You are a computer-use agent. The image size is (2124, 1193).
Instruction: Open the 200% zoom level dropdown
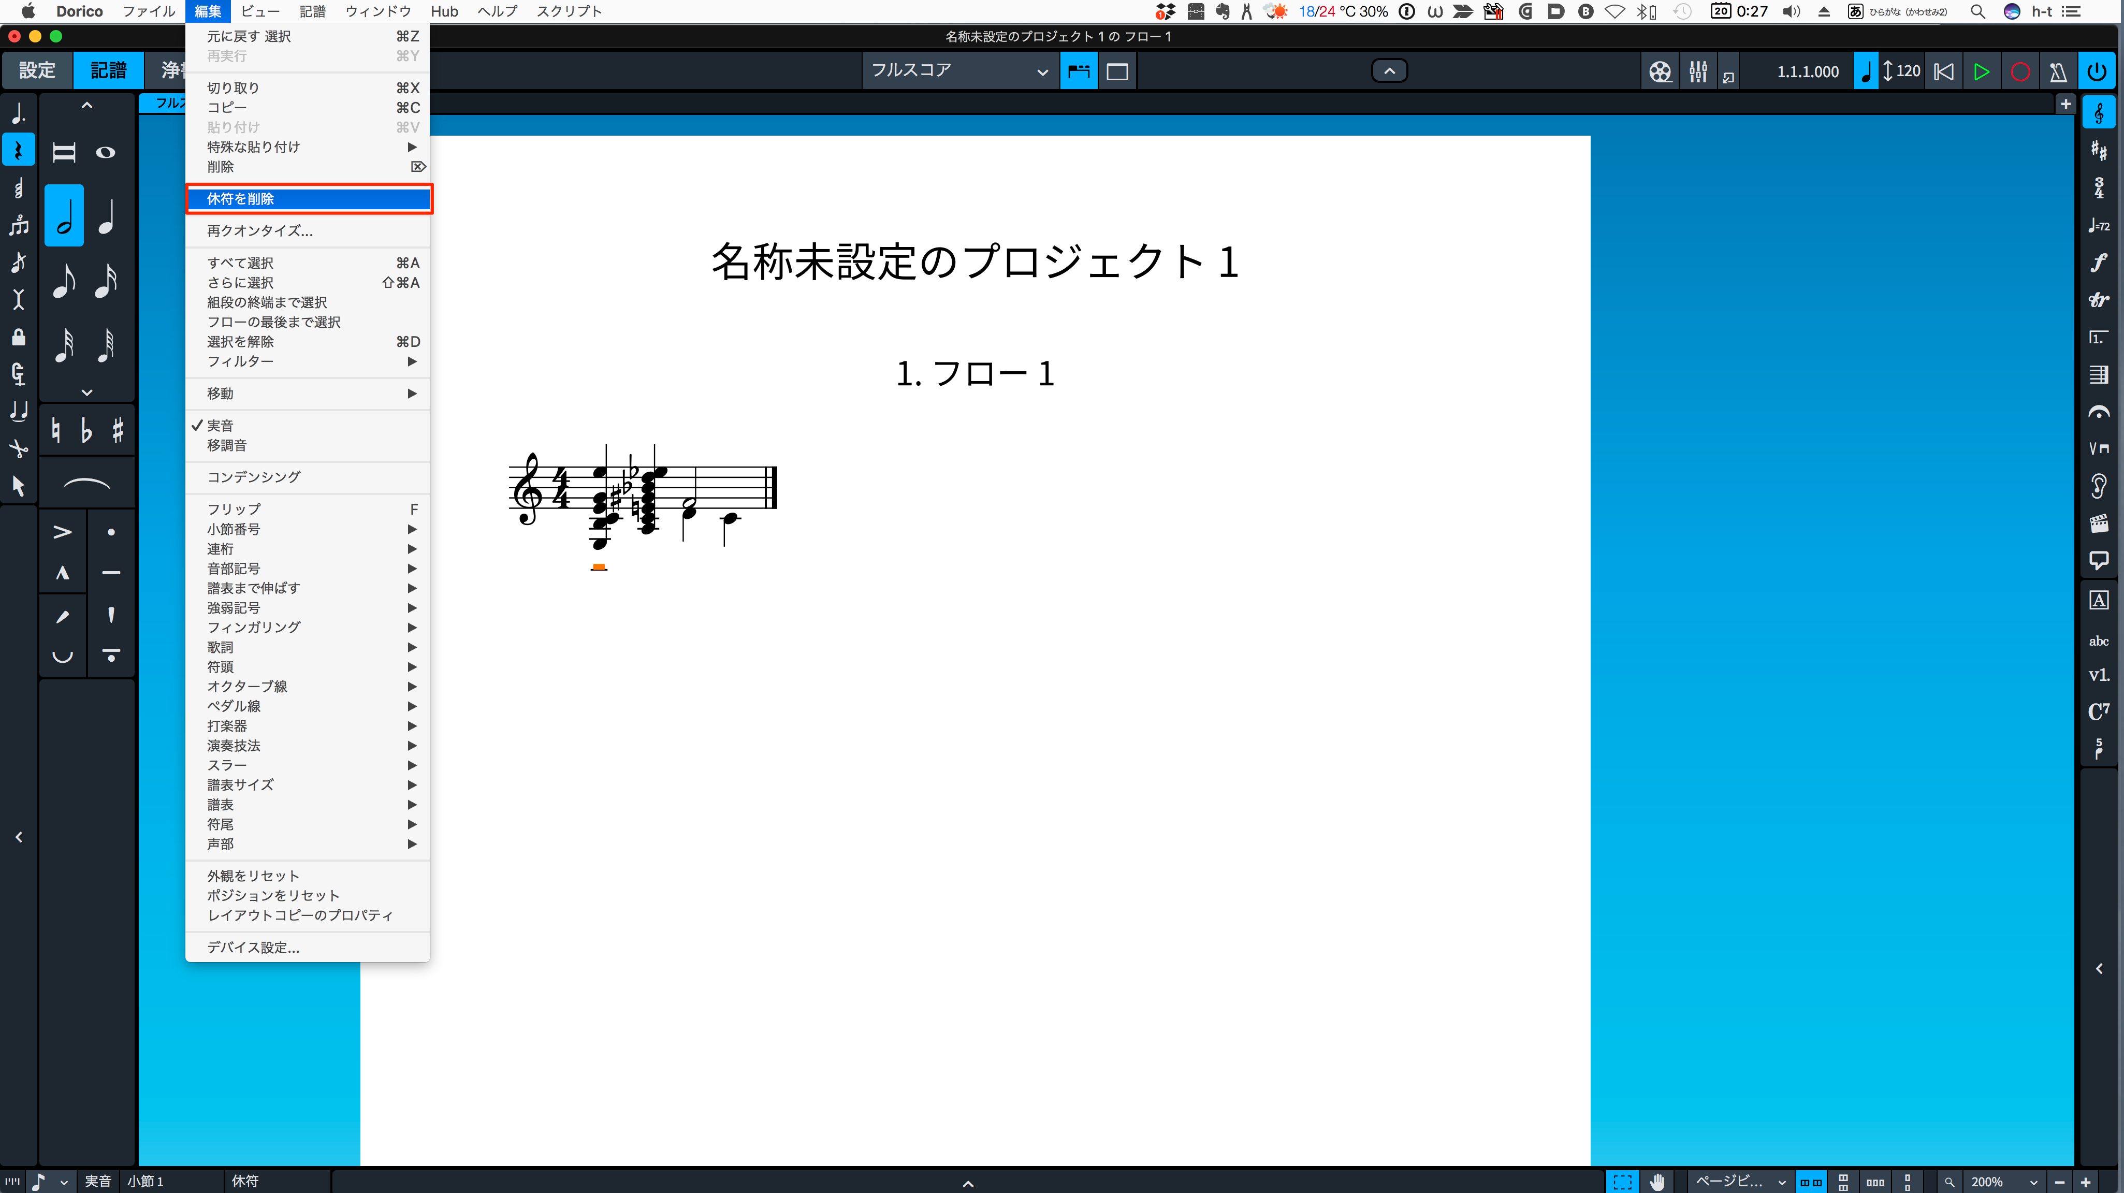2004,1182
